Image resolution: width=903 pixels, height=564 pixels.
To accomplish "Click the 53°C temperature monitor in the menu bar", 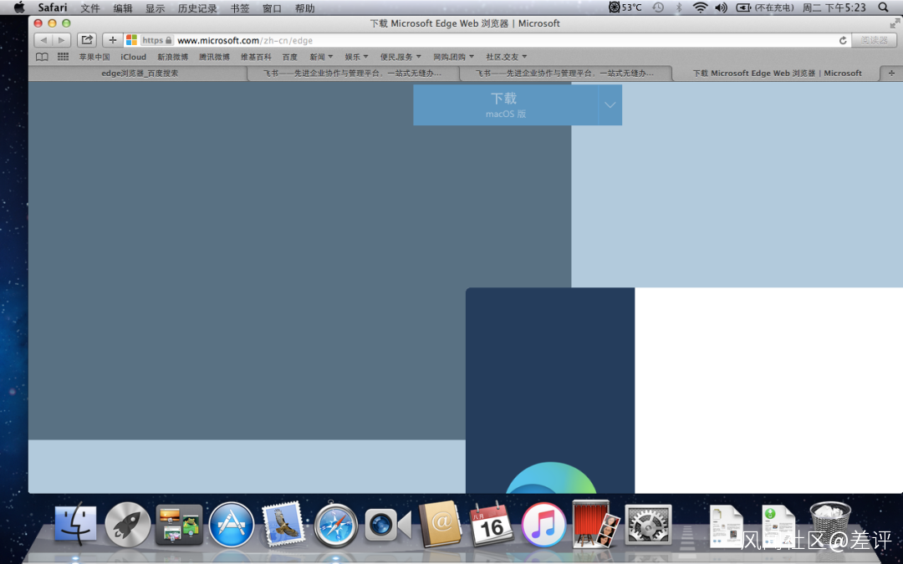I will tap(625, 8).
